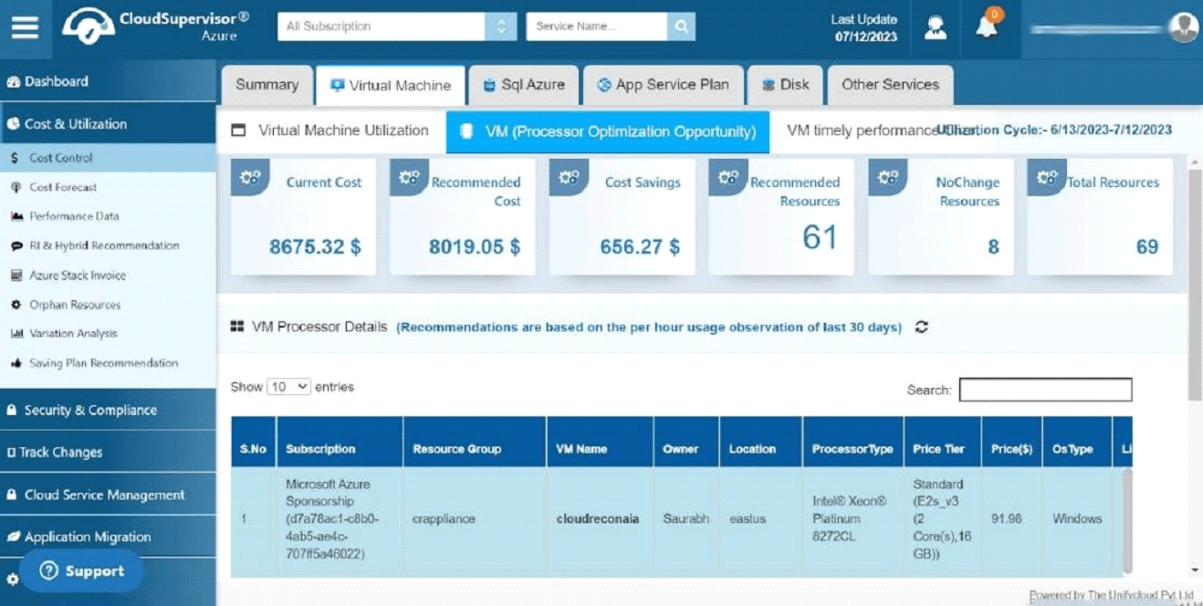Expand the Cloud Service Management section
This screenshot has width=1203, height=606.
pos(108,495)
